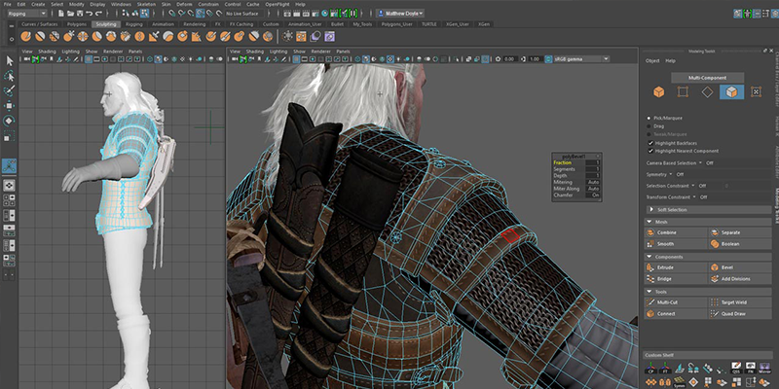
Task: Click the save scene disk icon
Action: [80, 14]
